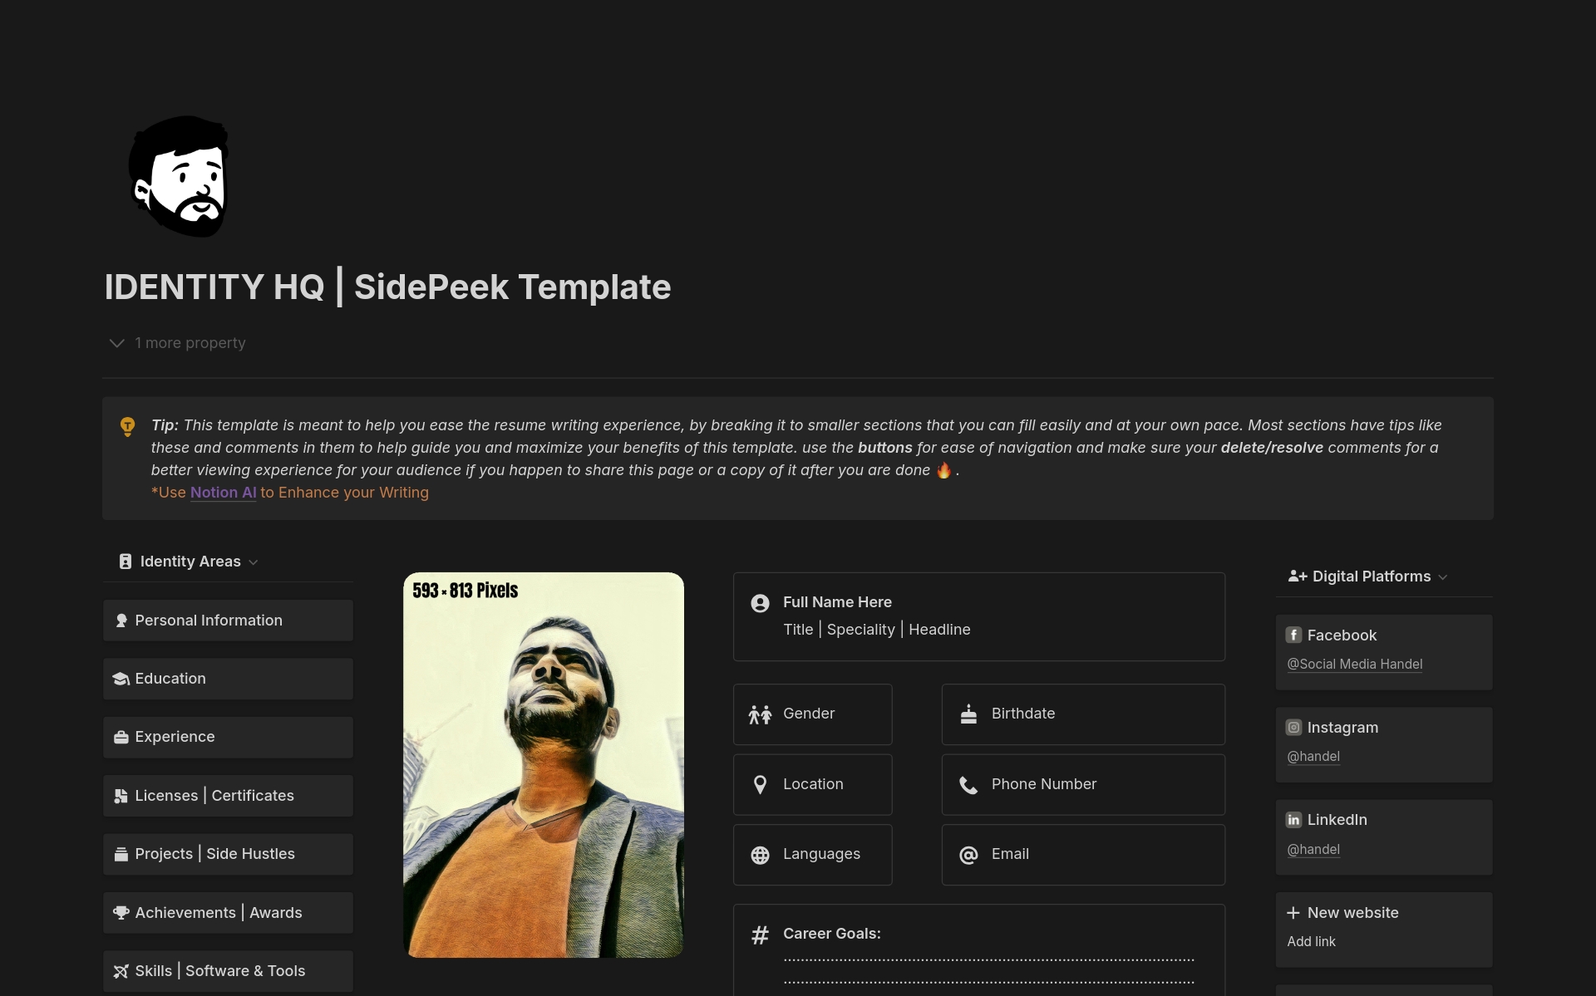Click the bearded man page icon

click(x=179, y=176)
